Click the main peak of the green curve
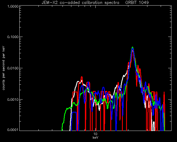Screen dimensions: 177x142 coord(132,47)
